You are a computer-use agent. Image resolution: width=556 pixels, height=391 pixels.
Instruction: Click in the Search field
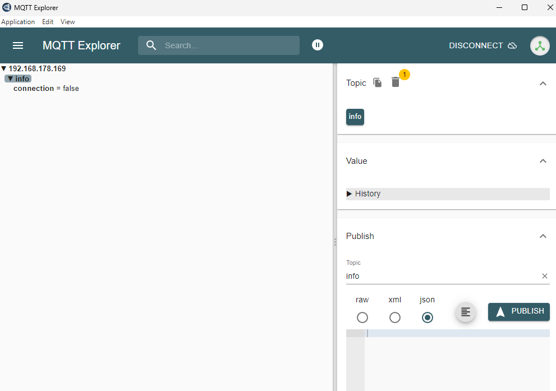tap(219, 45)
